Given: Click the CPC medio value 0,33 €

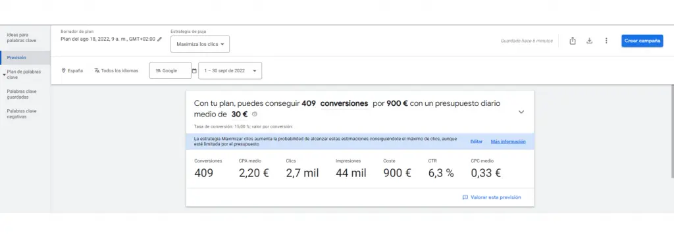Looking at the screenshot, I should [x=486, y=173].
